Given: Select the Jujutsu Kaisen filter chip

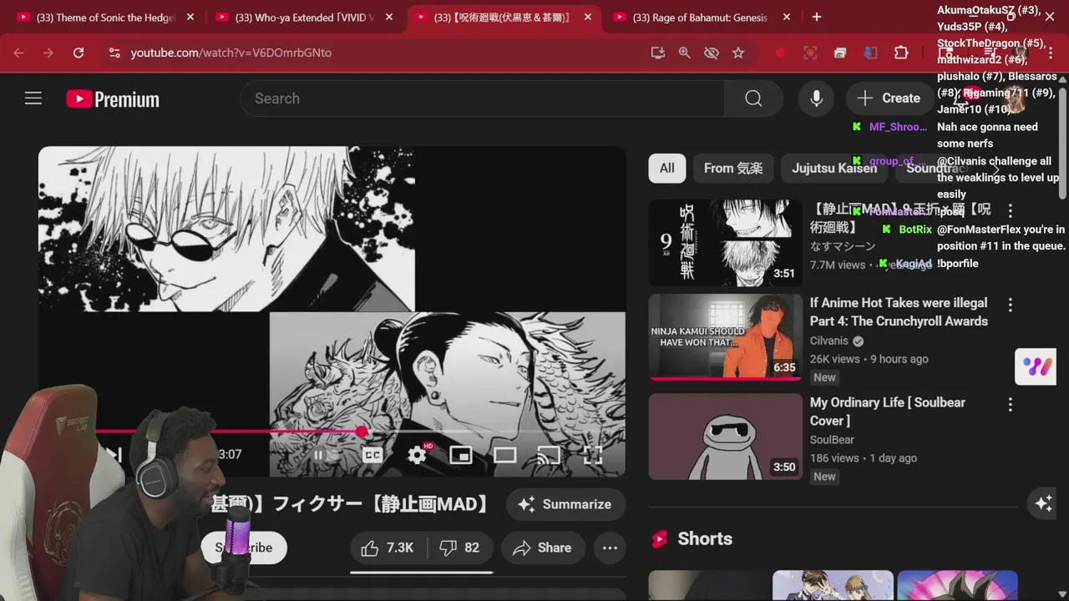Looking at the screenshot, I should point(834,169).
